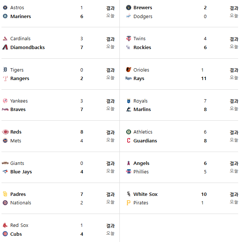
Task: Click the Orioles bird logo
Action: point(129,70)
